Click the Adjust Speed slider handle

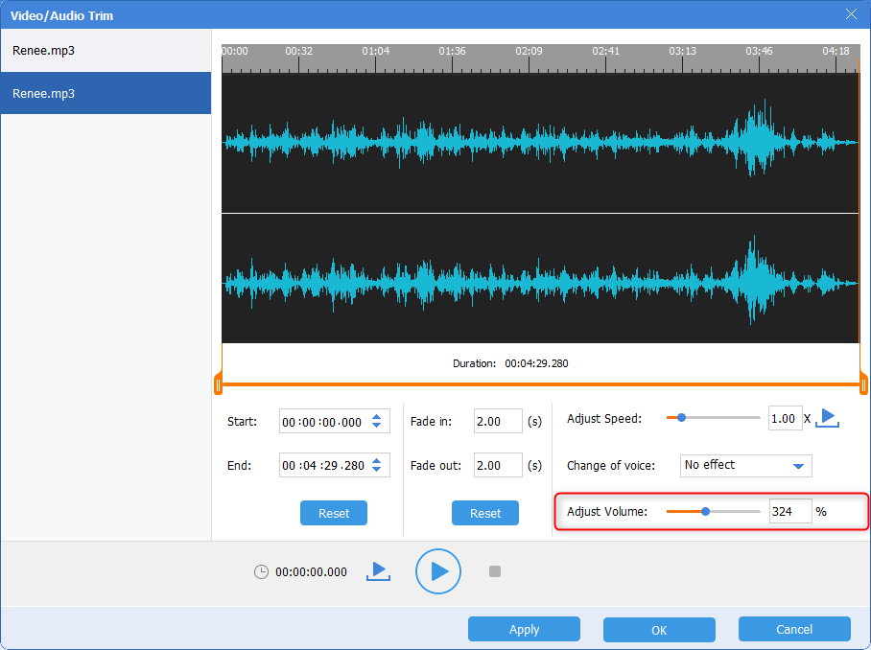pyautogui.click(x=681, y=418)
